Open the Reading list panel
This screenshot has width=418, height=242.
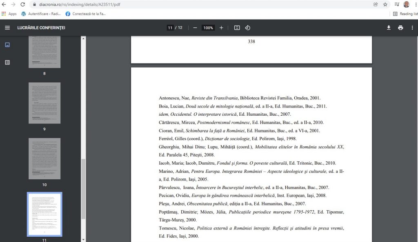[x=405, y=14]
